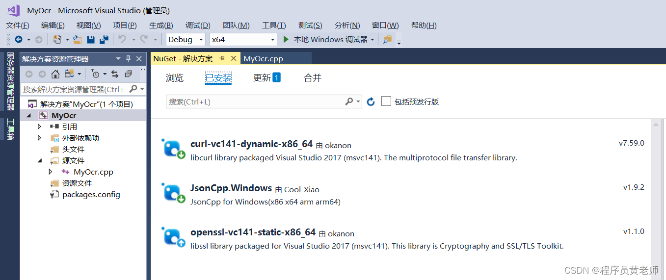
Task: Open the 服务器资源管理器 side tab
Action: (10, 81)
